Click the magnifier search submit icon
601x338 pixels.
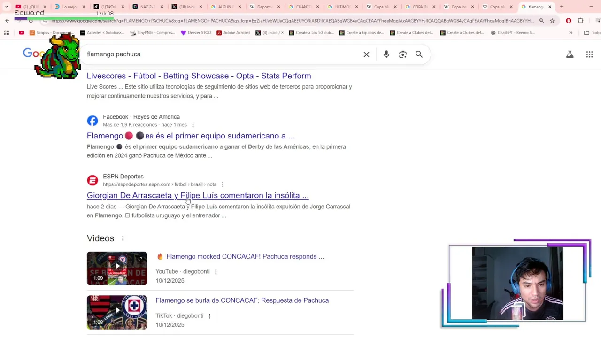pos(419,54)
